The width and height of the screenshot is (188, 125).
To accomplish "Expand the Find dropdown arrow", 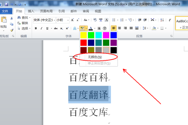I will [30, 17].
